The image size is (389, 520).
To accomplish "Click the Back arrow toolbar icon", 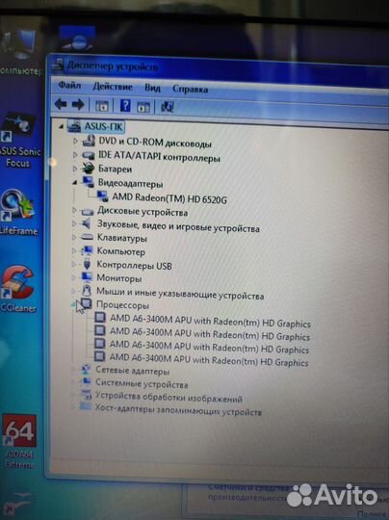I will (x=61, y=104).
